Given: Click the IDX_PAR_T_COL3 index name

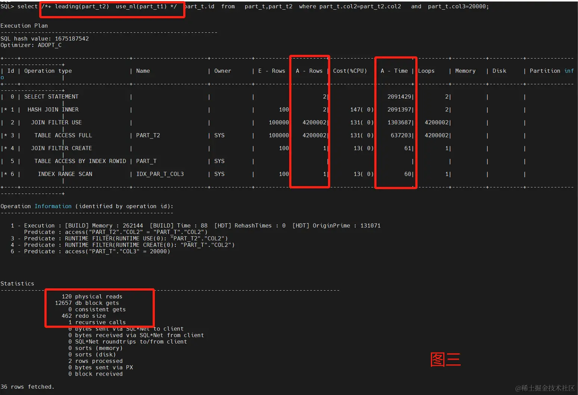Looking at the screenshot, I should tap(160, 174).
